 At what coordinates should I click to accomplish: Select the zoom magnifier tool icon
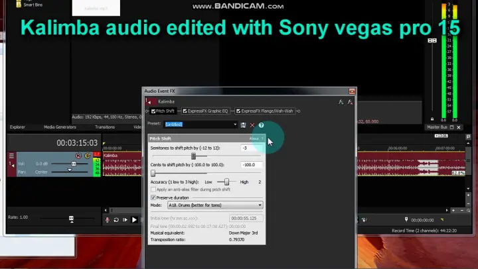[x=469, y=210]
